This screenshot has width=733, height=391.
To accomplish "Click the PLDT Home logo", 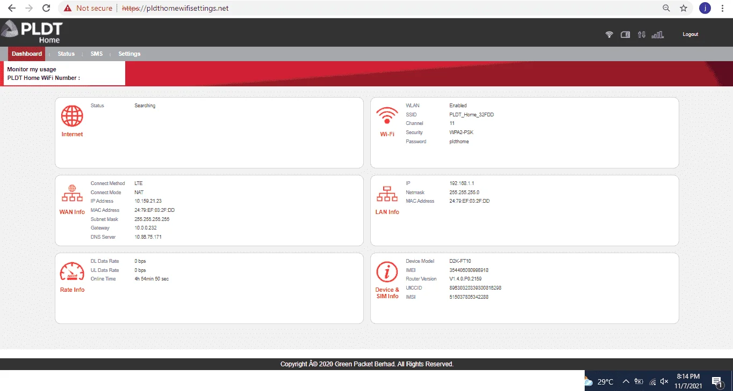I will point(32,32).
